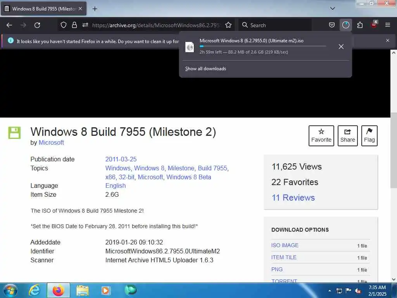Select the ISO IMAGE download option
Screen dimensions: 397x298
coord(285,245)
